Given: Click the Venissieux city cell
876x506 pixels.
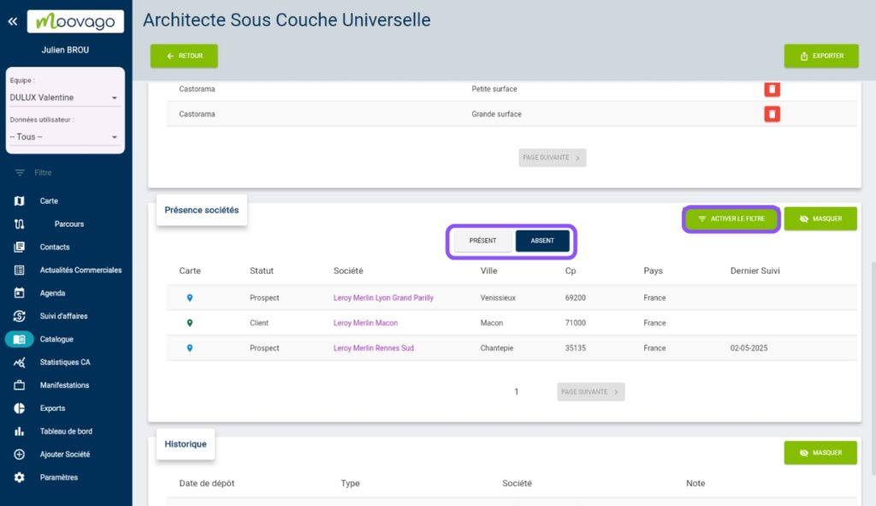Looking at the screenshot, I should pos(498,298).
